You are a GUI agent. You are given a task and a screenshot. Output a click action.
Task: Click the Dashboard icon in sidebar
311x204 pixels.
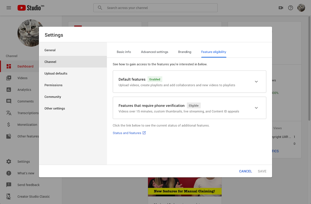pyautogui.click(x=9, y=66)
